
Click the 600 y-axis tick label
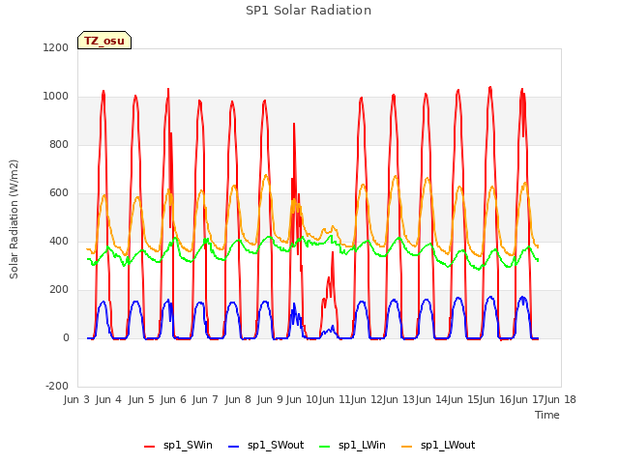59,193
